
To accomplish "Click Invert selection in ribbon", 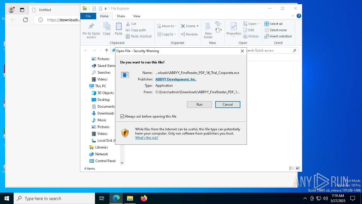I will click(x=278, y=36).
